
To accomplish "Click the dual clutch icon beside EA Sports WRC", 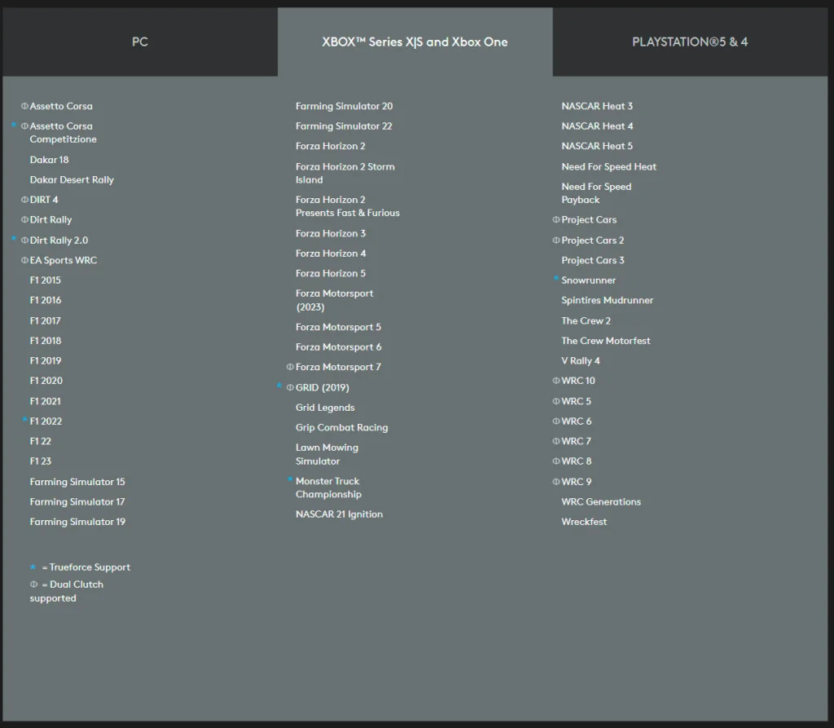I will (x=24, y=260).
